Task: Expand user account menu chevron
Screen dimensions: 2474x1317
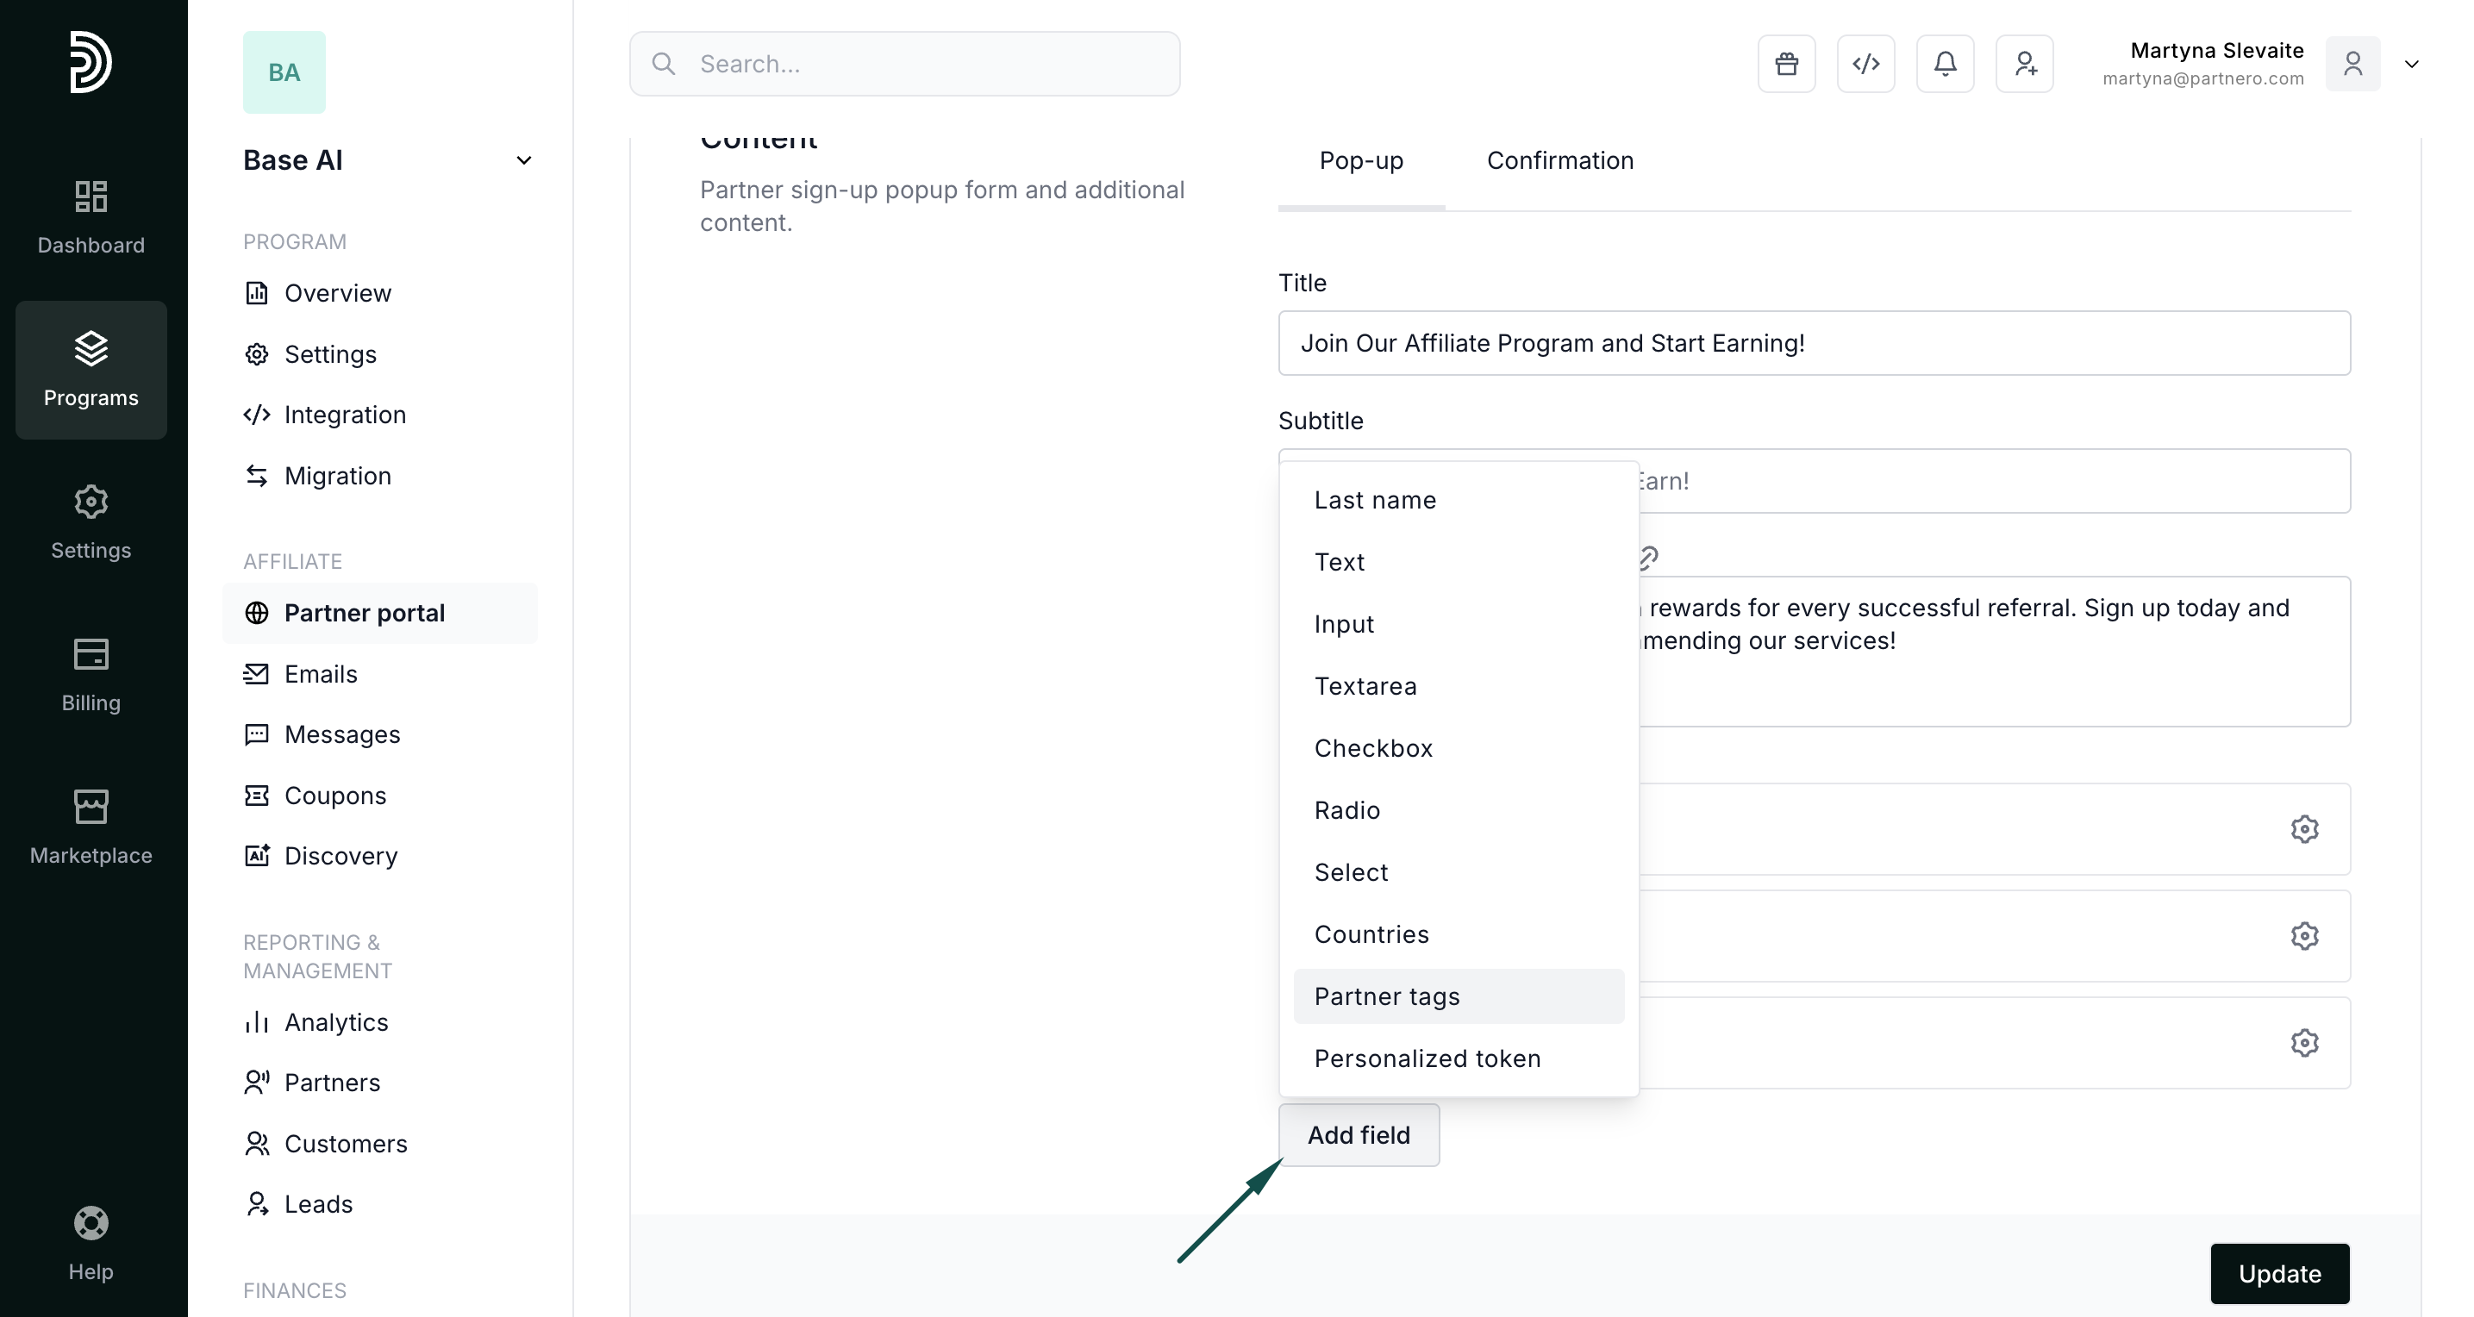Action: [2412, 65]
